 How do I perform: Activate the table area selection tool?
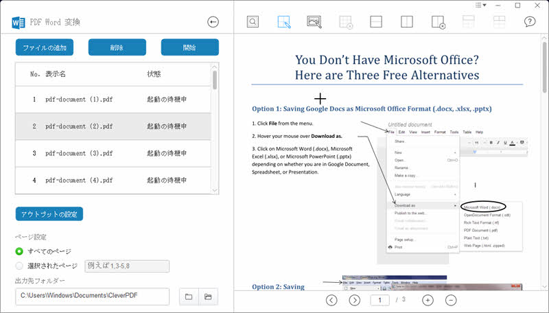pos(284,22)
